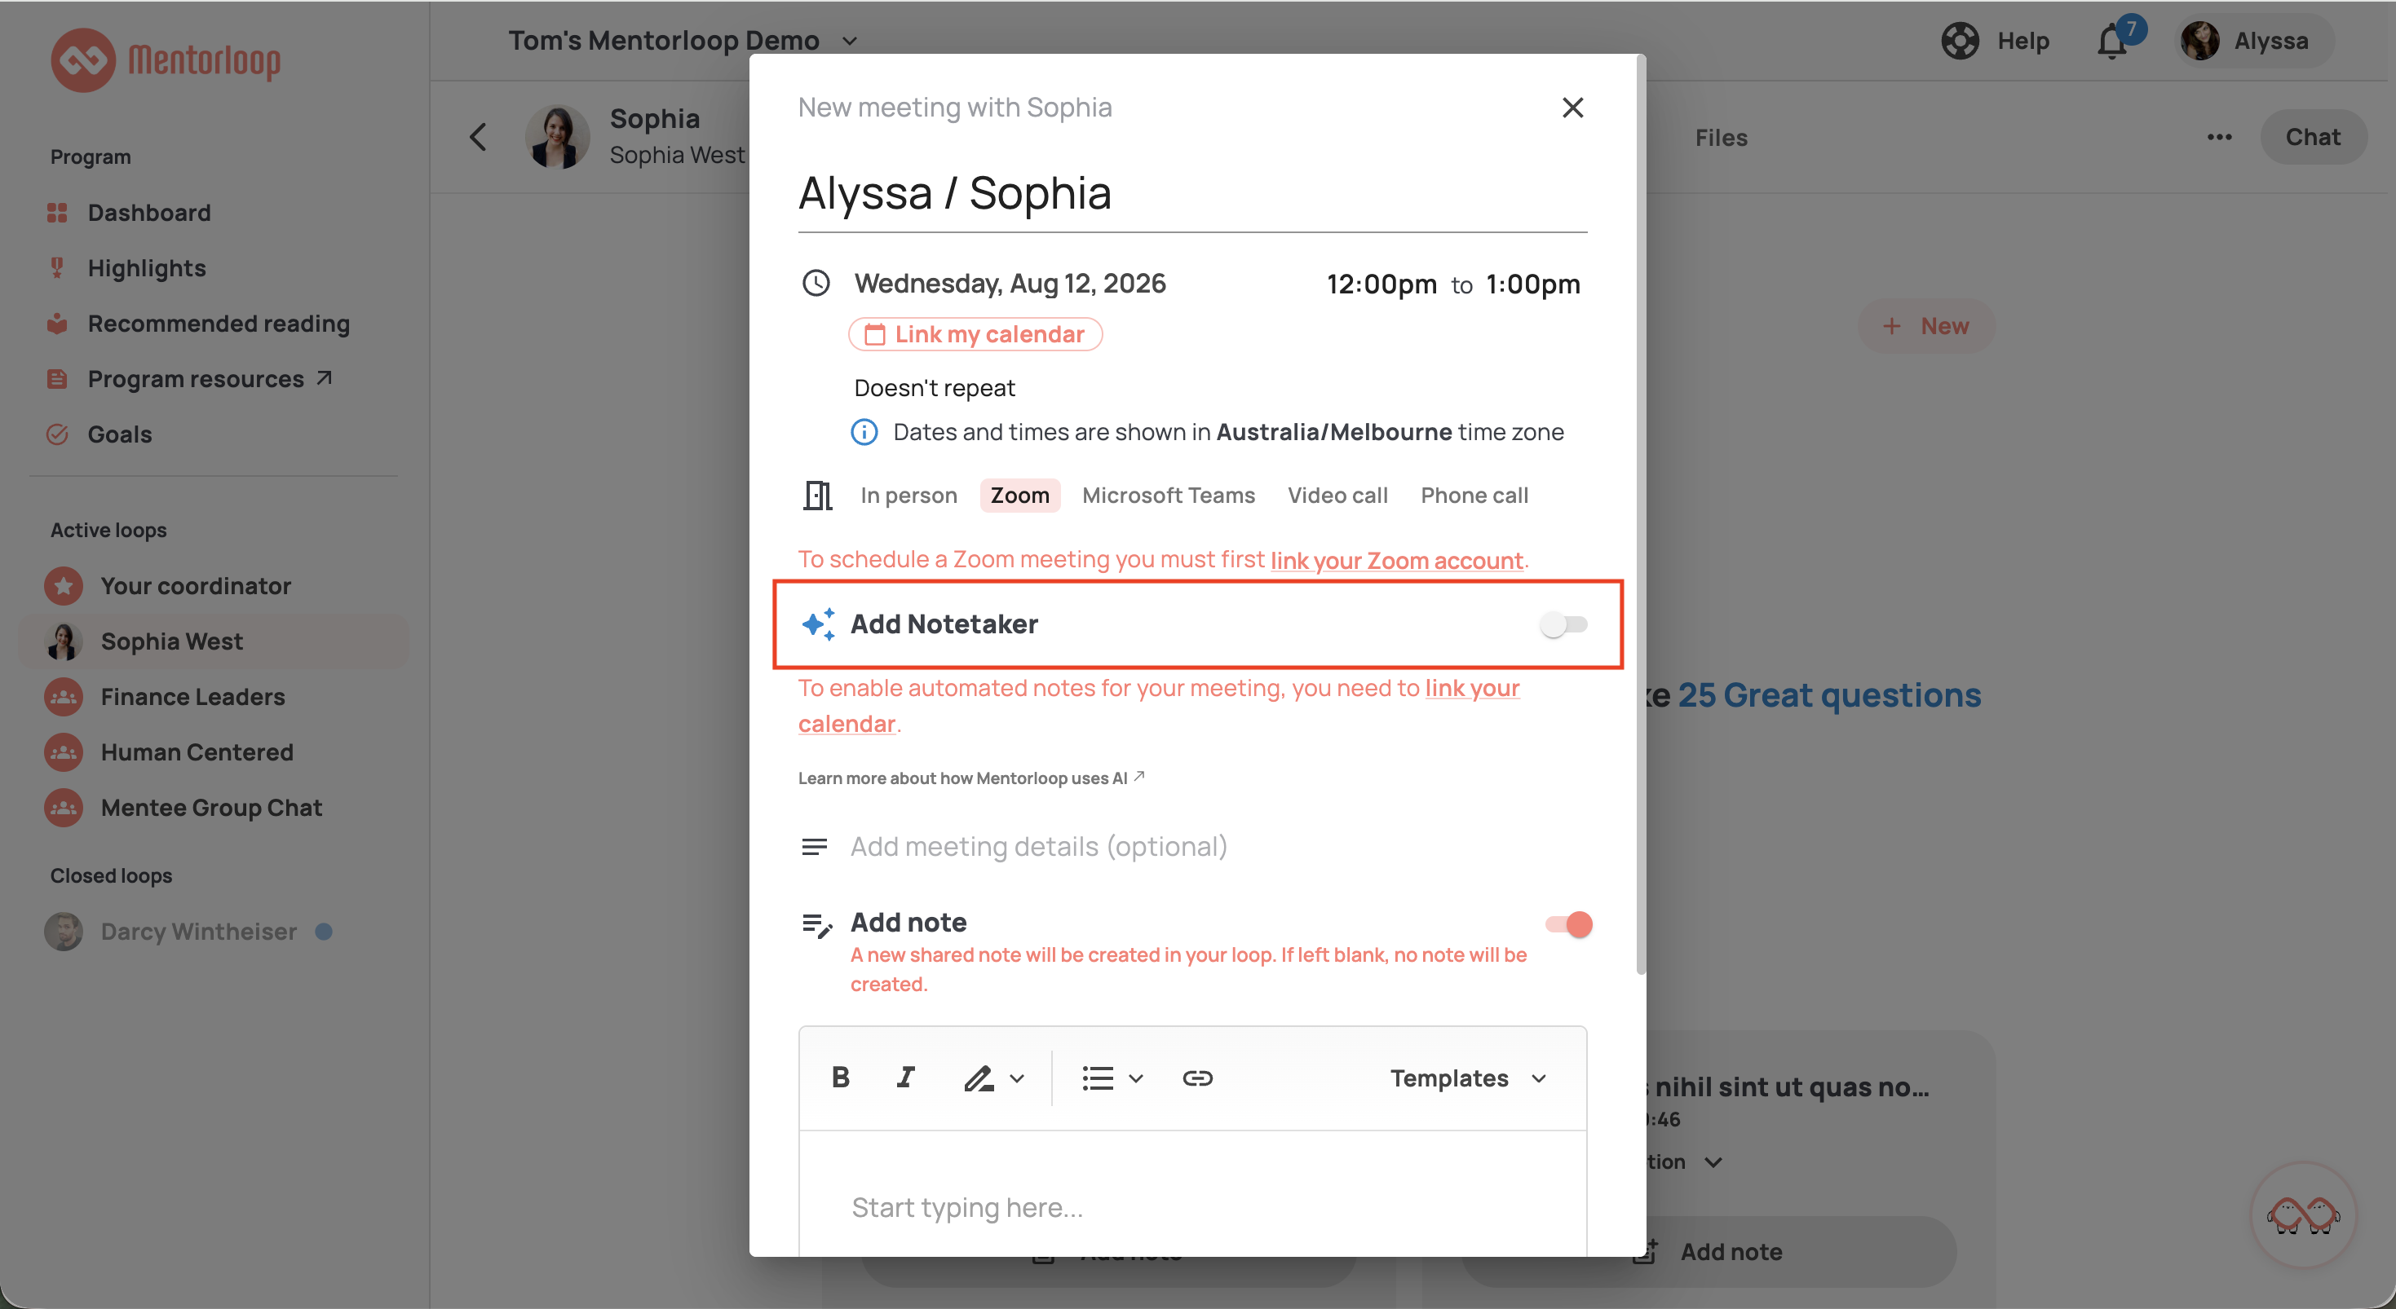2396x1309 pixels.
Task: Select Zoom meeting type
Action: click(x=1019, y=496)
